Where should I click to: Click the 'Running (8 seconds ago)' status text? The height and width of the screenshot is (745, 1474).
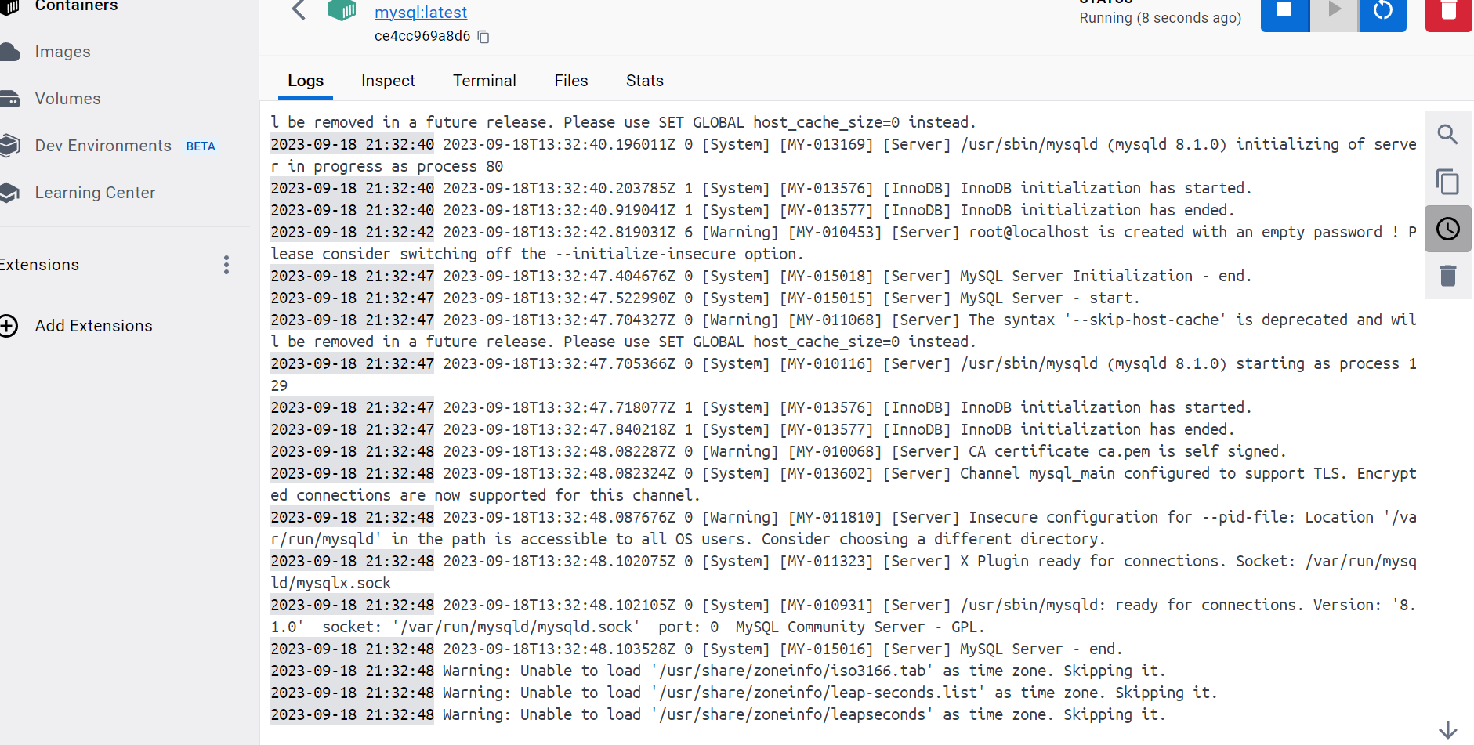click(1160, 18)
